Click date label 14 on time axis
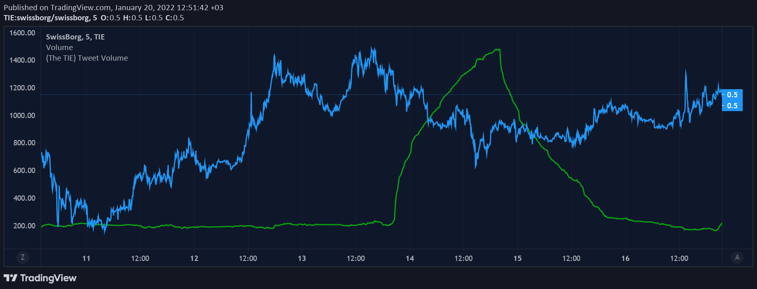This screenshot has height=289, width=757. pos(410,258)
